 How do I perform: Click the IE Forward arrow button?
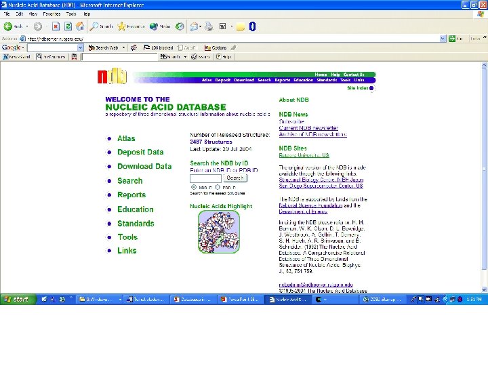pos(38,26)
